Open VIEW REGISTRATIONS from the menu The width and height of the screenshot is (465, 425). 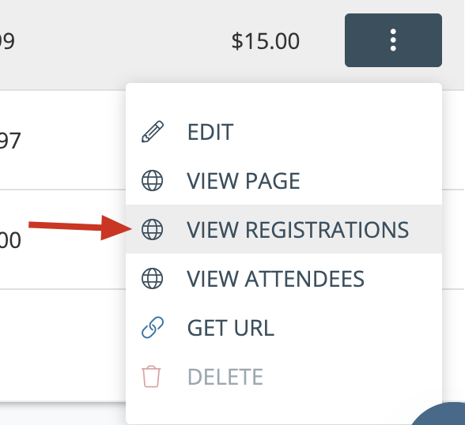(x=284, y=229)
